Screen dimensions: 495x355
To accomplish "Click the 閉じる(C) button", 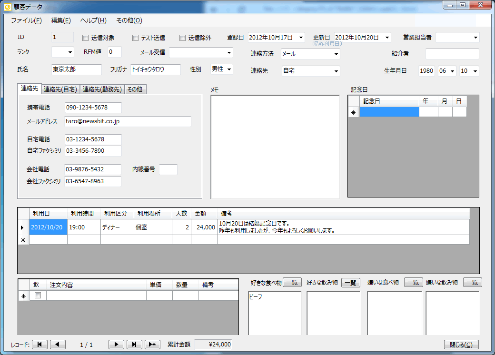I will [461, 345].
